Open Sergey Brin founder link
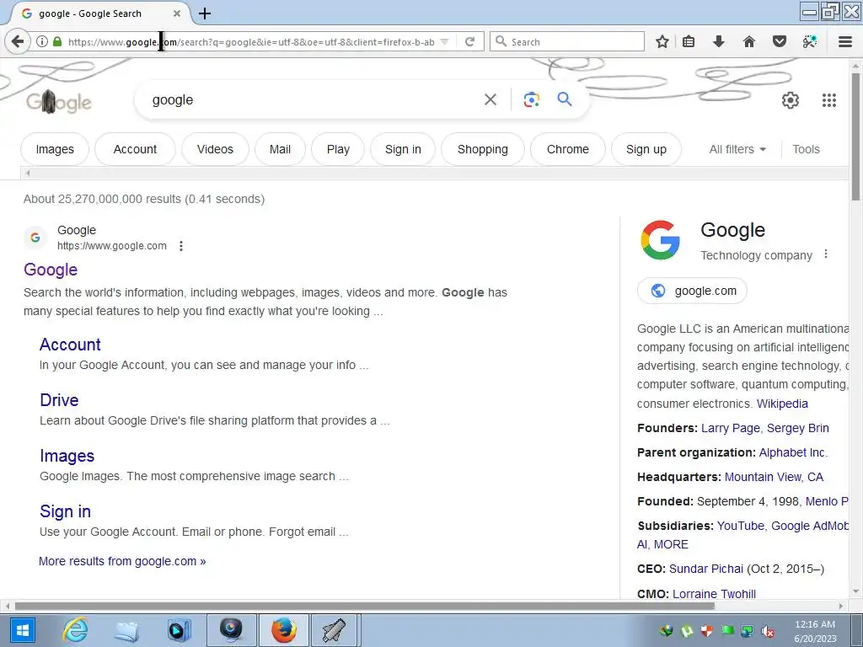863x647 pixels. (797, 428)
